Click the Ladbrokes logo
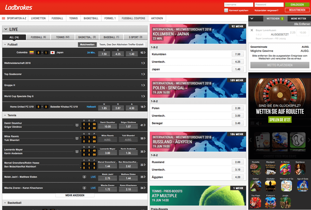Screen dimensions: 311x210 [19, 7]
